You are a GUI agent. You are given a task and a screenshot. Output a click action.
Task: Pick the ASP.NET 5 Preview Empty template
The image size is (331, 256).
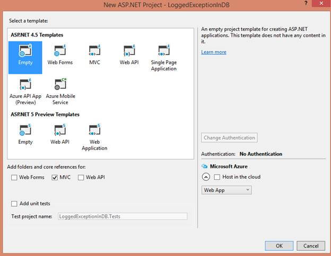(x=25, y=134)
